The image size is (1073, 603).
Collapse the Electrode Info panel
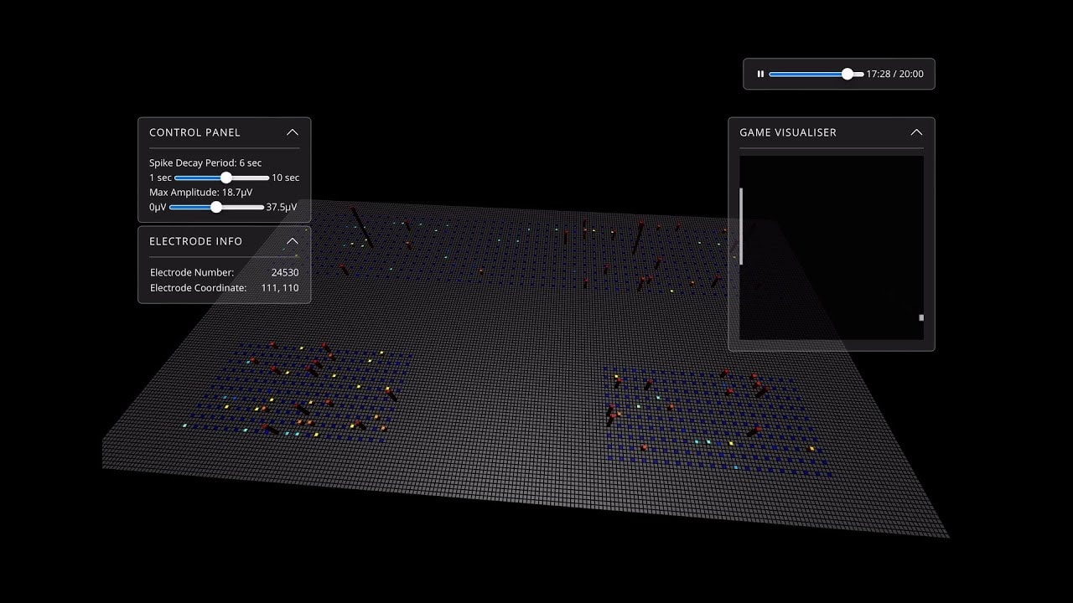click(x=292, y=241)
